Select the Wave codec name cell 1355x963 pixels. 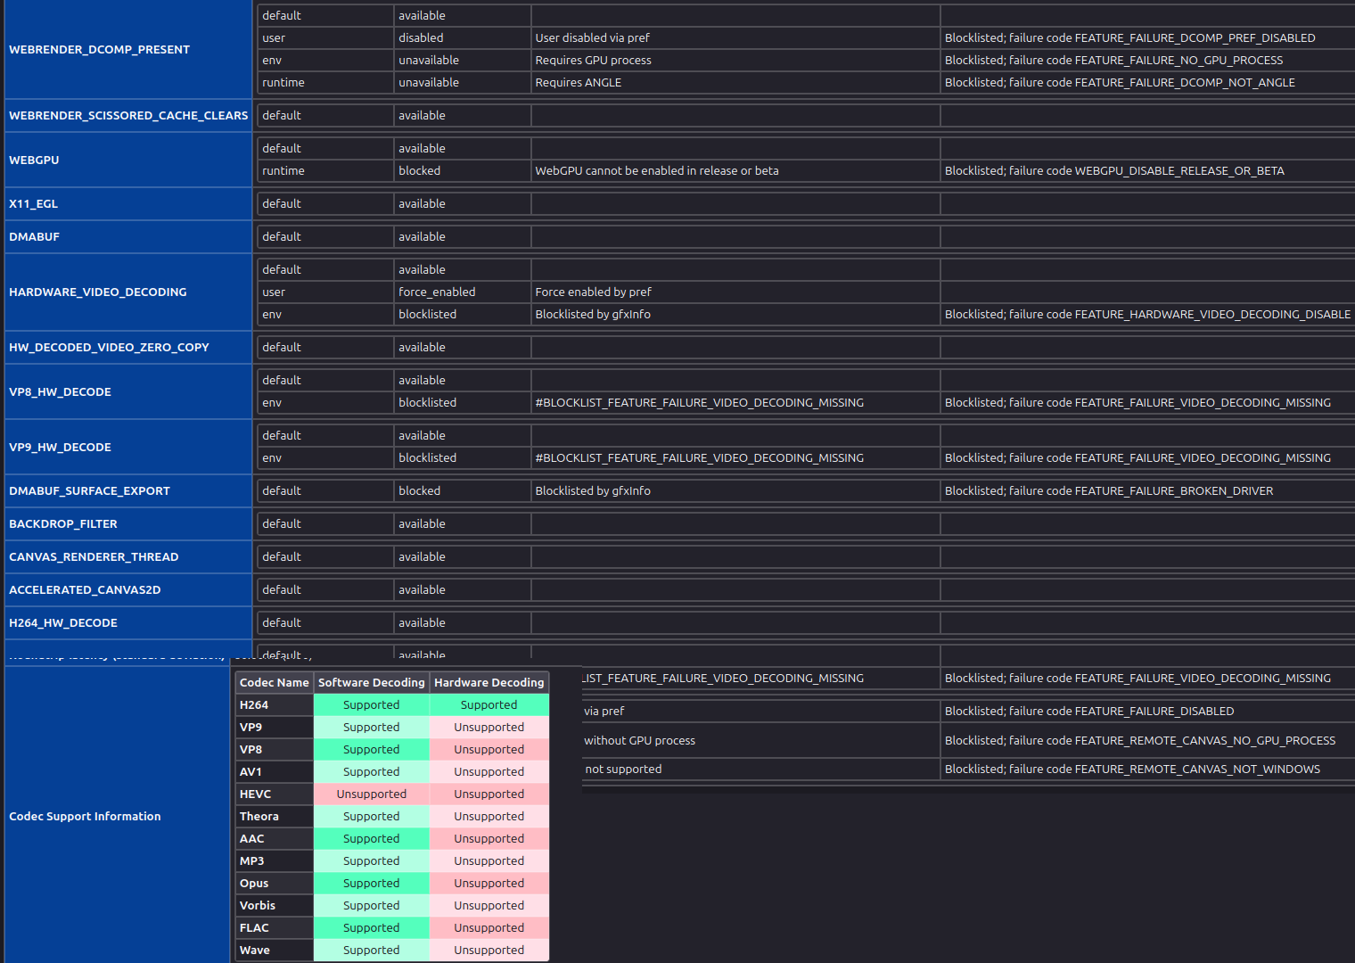(275, 950)
